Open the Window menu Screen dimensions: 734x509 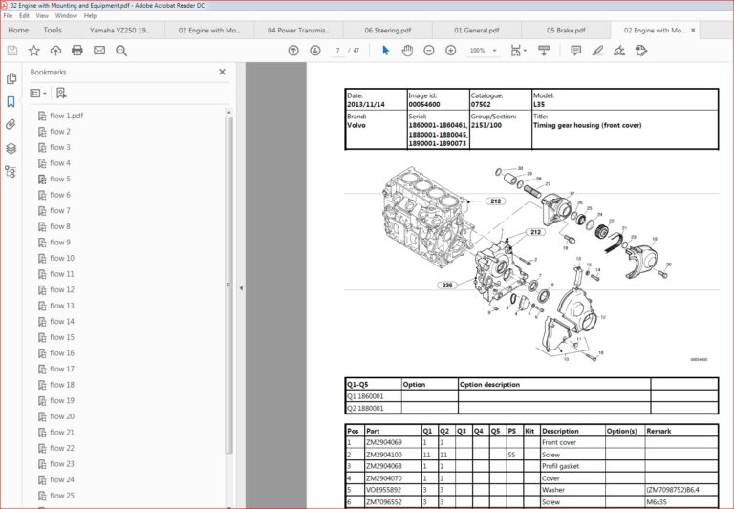click(x=66, y=15)
